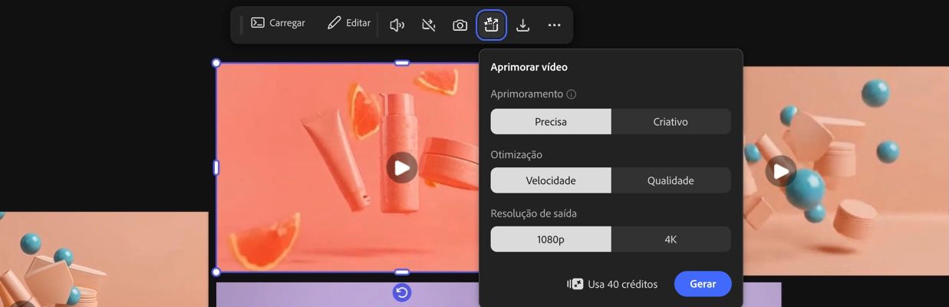The image size is (949, 307).
Task: Download the video with the download icon
Action: (522, 25)
